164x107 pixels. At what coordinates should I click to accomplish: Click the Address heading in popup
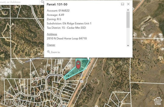[x=52, y=34]
